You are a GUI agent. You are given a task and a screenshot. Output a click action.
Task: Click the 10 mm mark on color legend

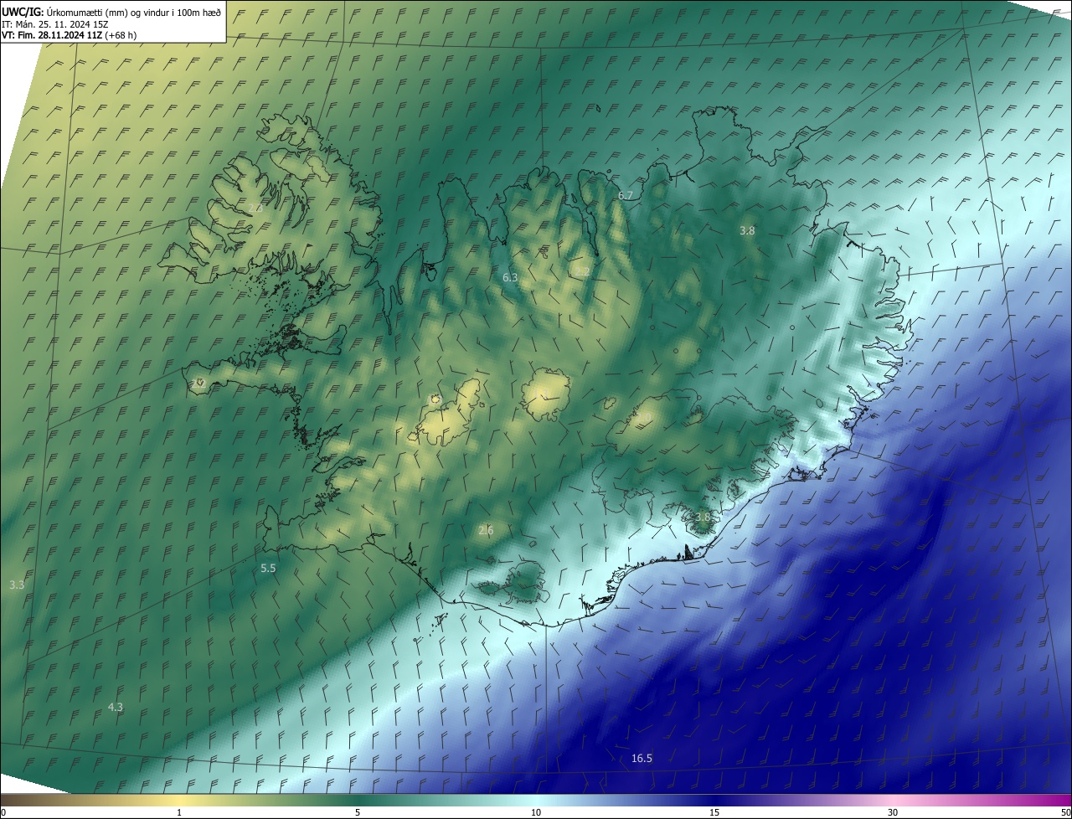(536, 812)
